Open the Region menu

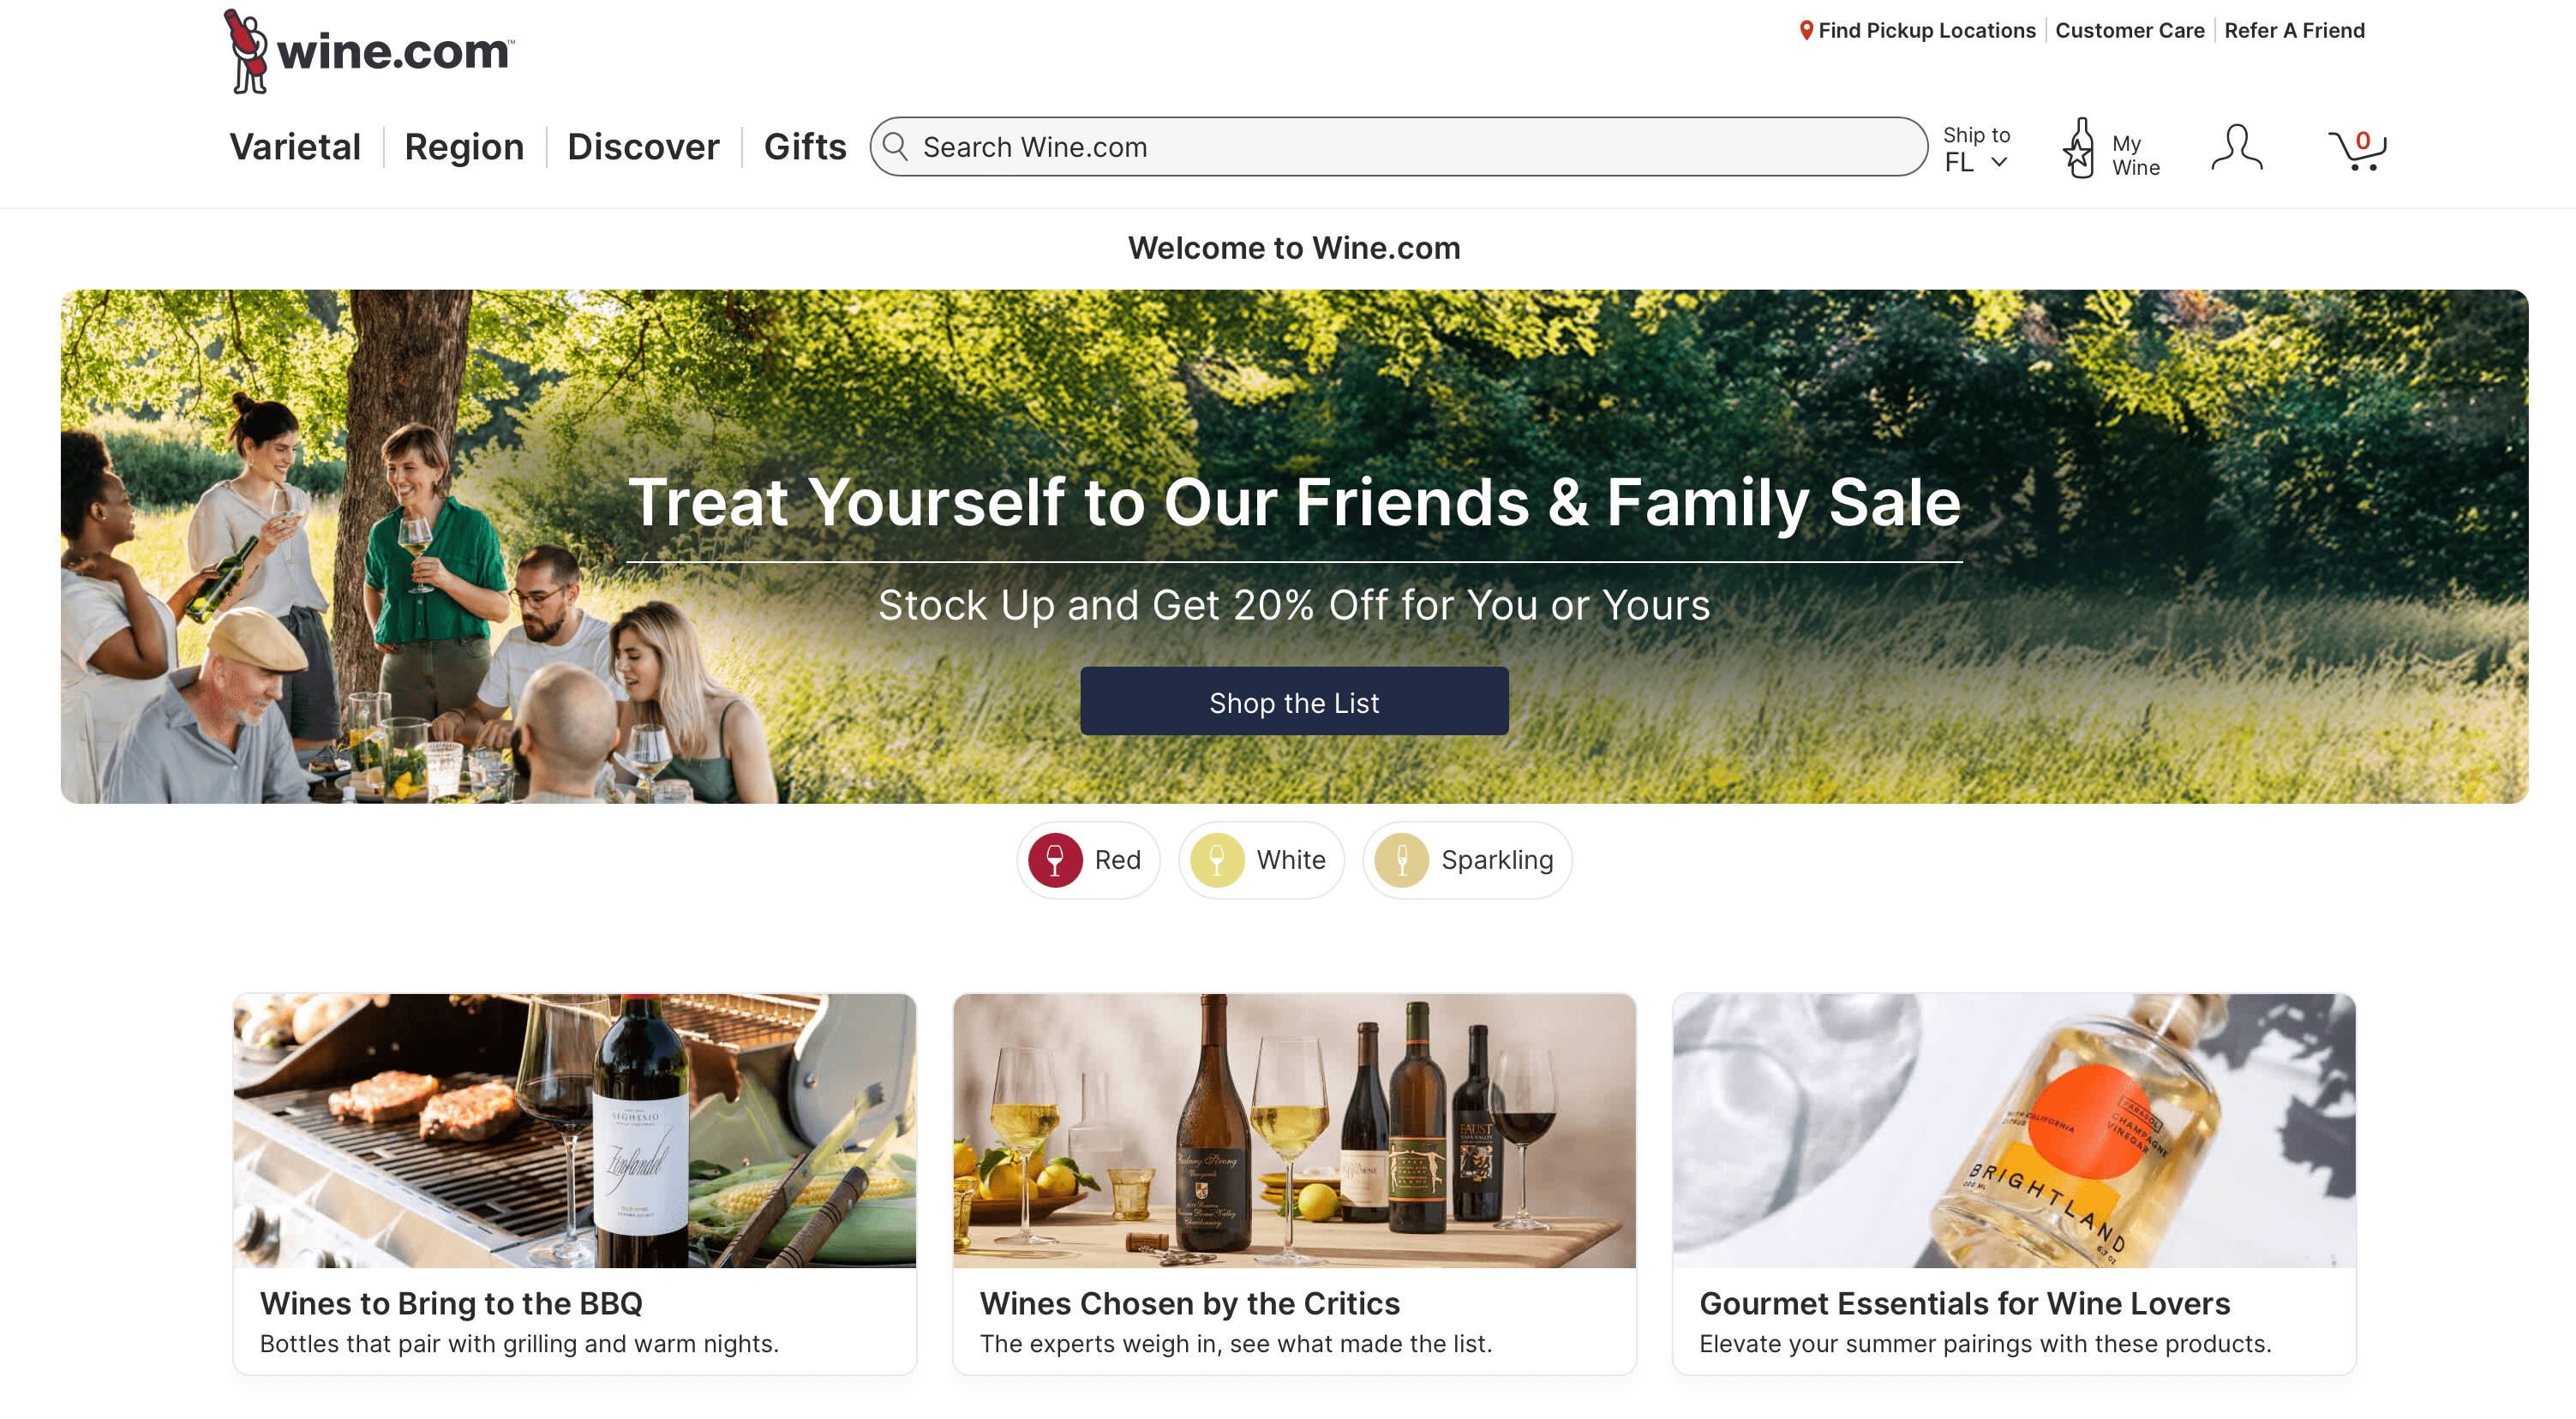coord(464,147)
